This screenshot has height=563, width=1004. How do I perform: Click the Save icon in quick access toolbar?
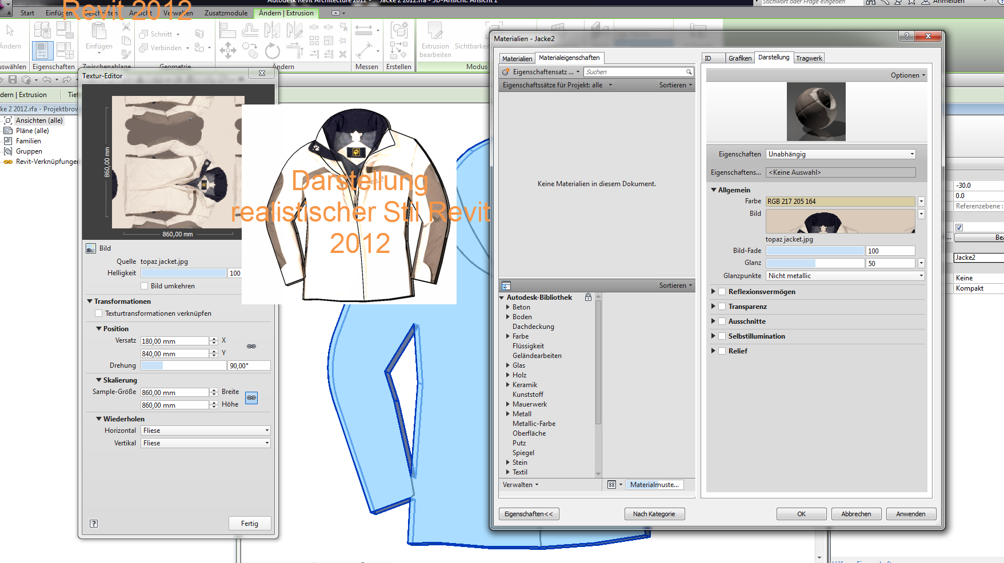pyautogui.click(x=13, y=79)
